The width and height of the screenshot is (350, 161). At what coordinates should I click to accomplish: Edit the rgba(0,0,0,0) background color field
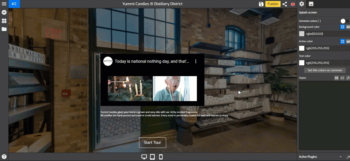(328, 34)
